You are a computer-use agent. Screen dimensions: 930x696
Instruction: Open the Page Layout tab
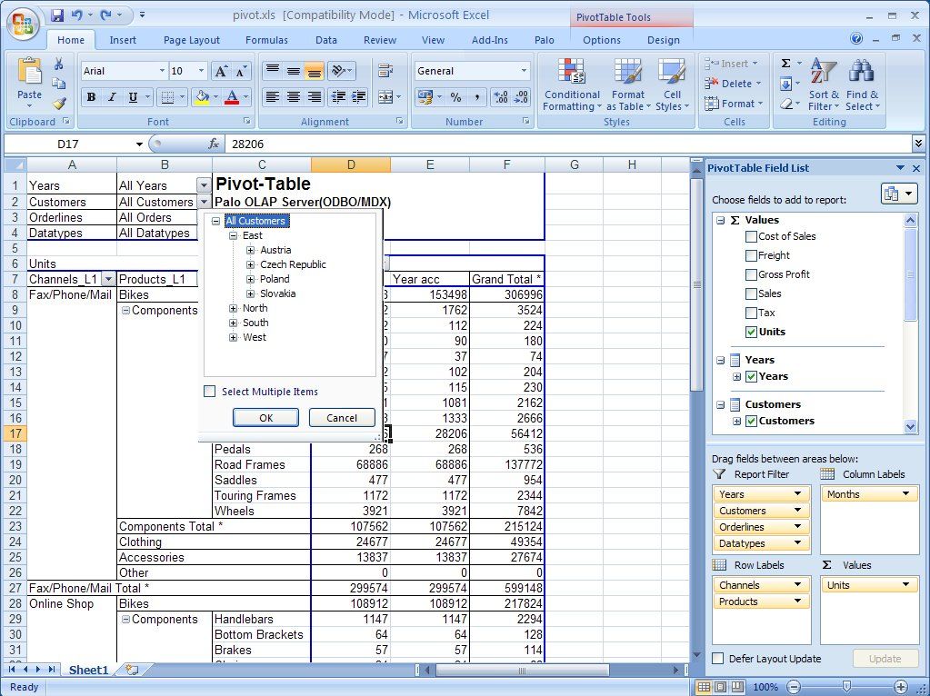click(192, 40)
